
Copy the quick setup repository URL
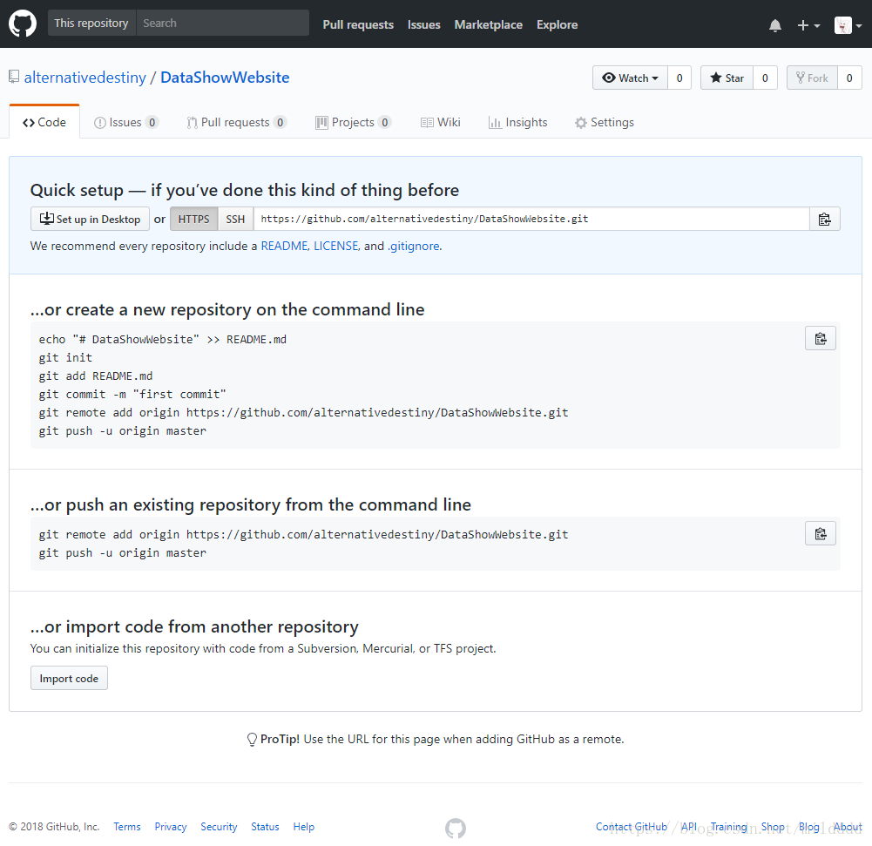(x=824, y=220)
